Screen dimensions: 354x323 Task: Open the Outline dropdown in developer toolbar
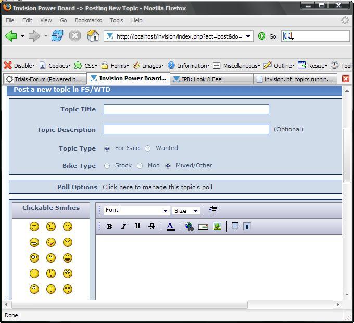click(279, 66)
